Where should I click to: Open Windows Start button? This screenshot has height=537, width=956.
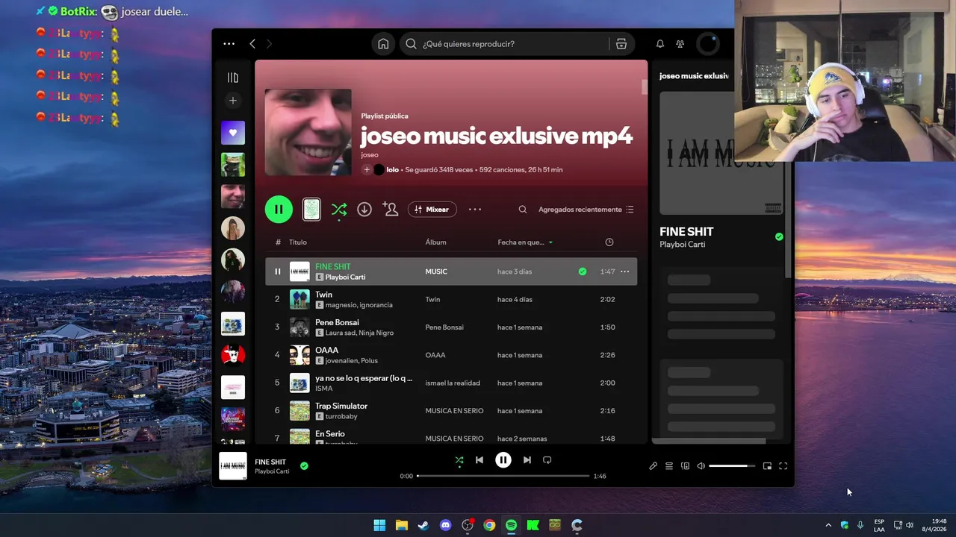(x=379, y=525)
